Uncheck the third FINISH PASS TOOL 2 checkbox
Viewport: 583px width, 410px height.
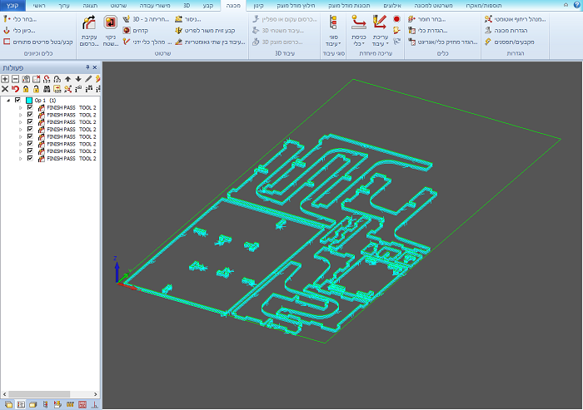pyautogui.click(x=30, y=121)
